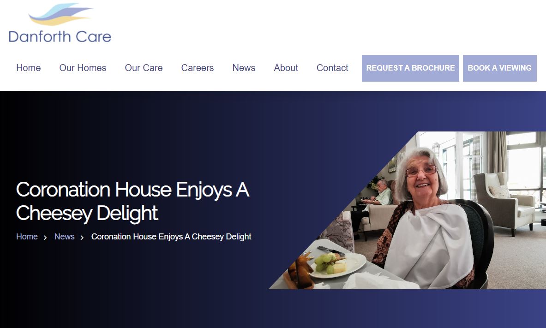Follow the News breadcrumb link
546x328 pixels.
click(65, 237)
